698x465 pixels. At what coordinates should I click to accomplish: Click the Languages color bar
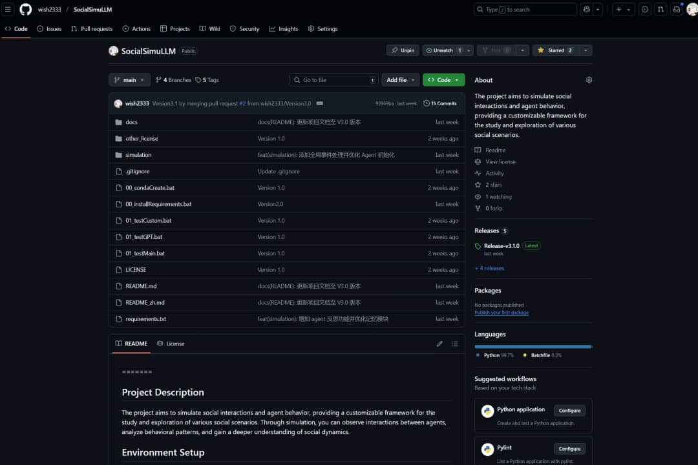click(533, 347)
